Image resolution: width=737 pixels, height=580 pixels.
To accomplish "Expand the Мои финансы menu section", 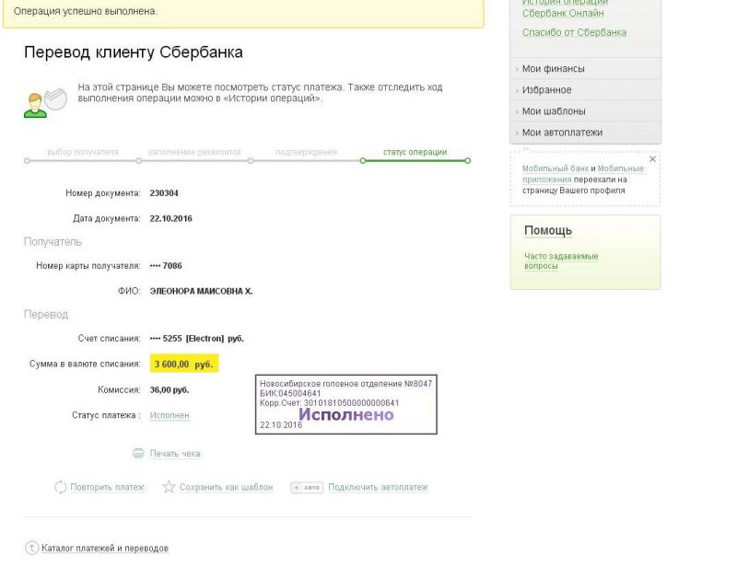I will point(517,69).
